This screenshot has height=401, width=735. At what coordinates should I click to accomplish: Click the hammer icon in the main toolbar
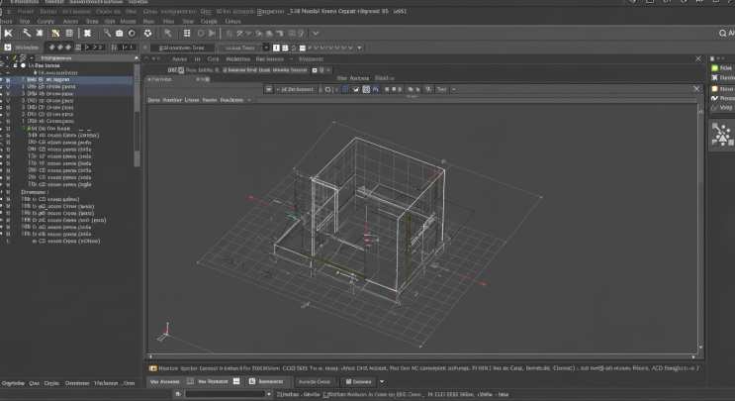coord(27,33)
